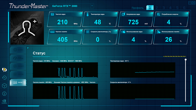Click the fan speed 0 % value
Screen dimensions: 196x110
98,39
